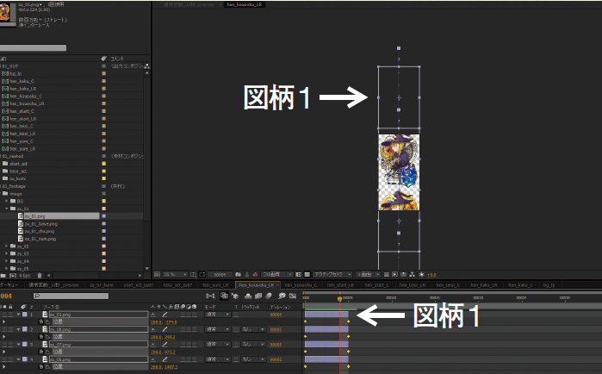602x374 pixels.
Task: Switch to the hen_start_LR timeline tab
Action: pos(340,285)
